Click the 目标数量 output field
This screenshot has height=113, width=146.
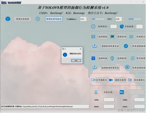139,27
